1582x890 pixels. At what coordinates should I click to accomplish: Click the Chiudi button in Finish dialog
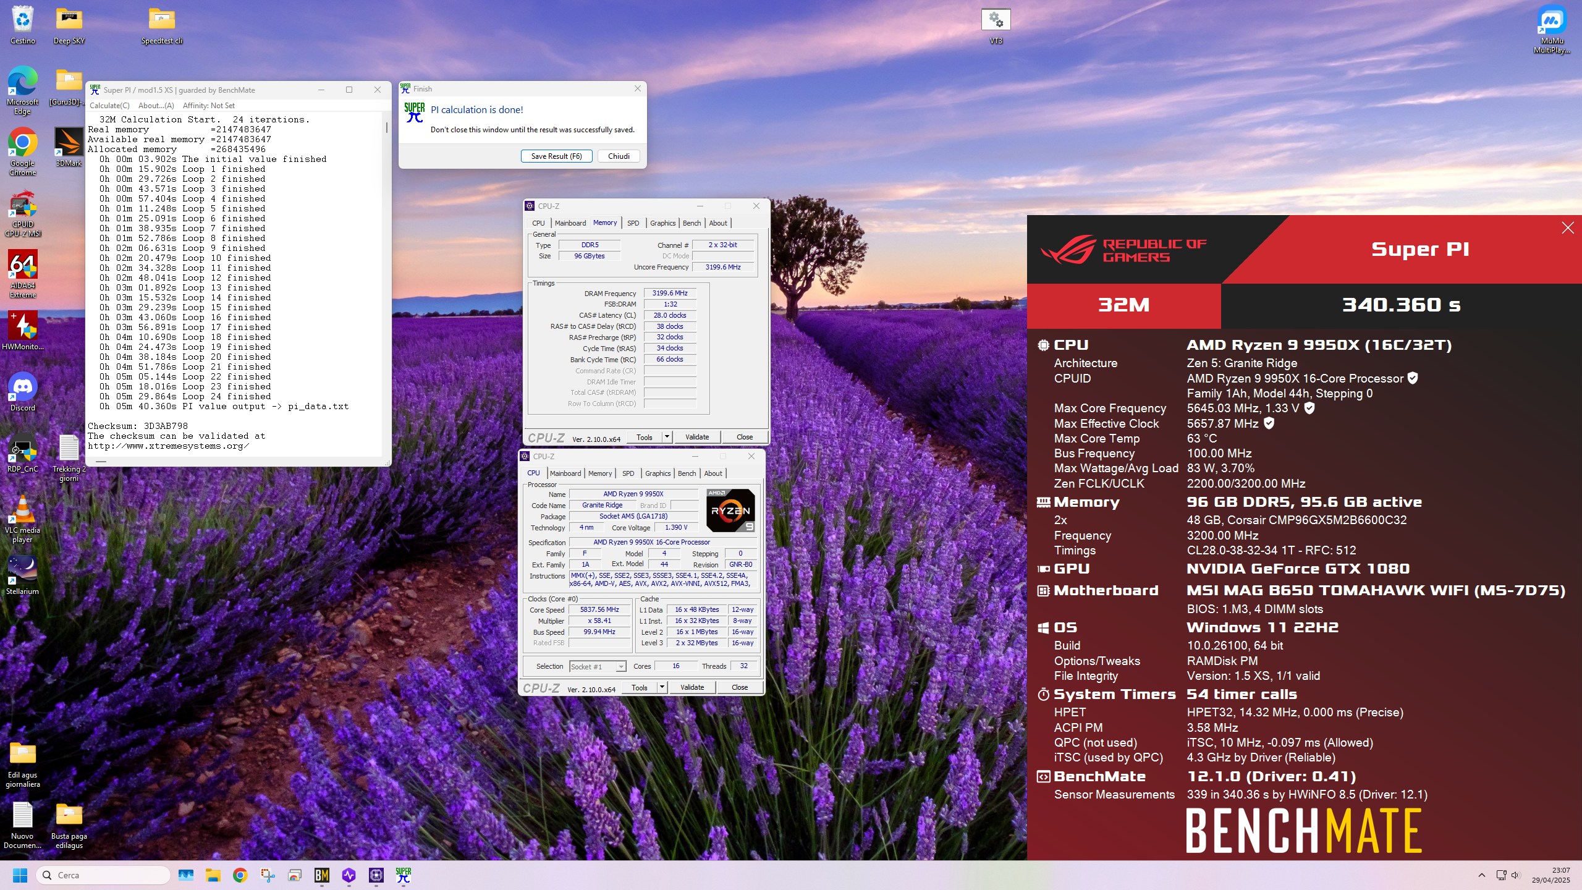tap(619, 156)
